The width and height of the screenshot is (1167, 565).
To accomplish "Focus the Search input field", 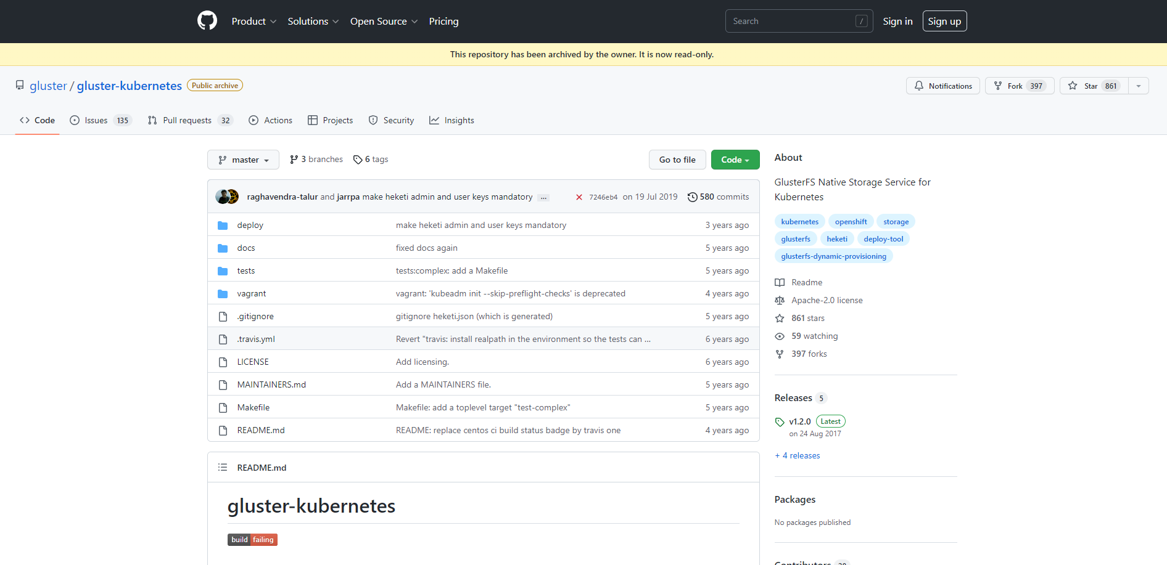I will click(799, 21).
